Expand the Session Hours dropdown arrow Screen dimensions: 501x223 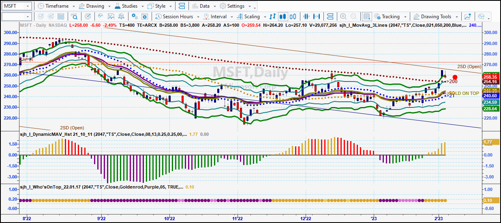(197, 17)
